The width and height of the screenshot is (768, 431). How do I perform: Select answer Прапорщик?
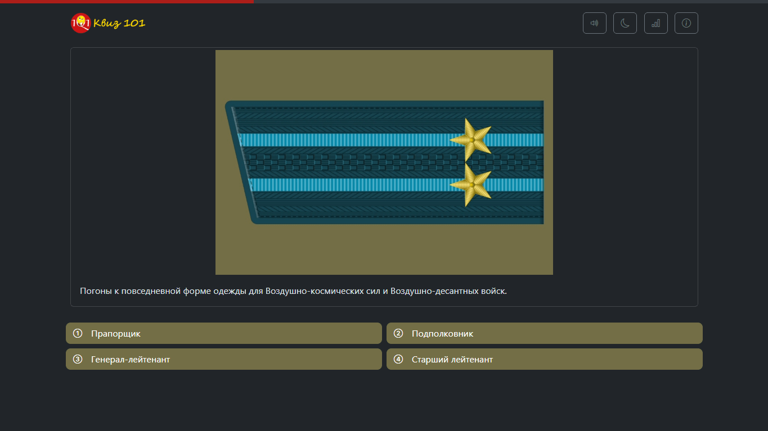(223, 333)
